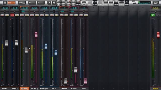Click the KARAOKE fader knob
This screenshot has width=161, height=90.
coord(26,50)
